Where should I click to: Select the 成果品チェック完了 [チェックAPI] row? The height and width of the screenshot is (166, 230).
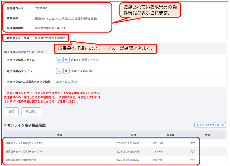pyautogui.click(x=115, y=152)
